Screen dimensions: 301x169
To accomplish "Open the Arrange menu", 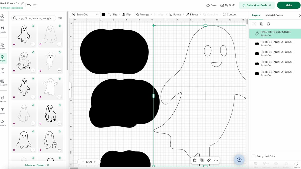I will (x=142, y=15).
